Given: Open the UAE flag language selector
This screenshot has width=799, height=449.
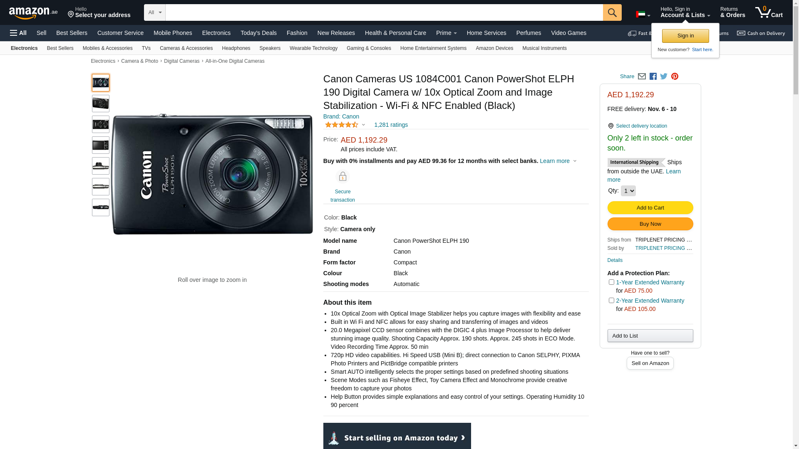Looking at the screenshot, I should [x=643, y=15].
